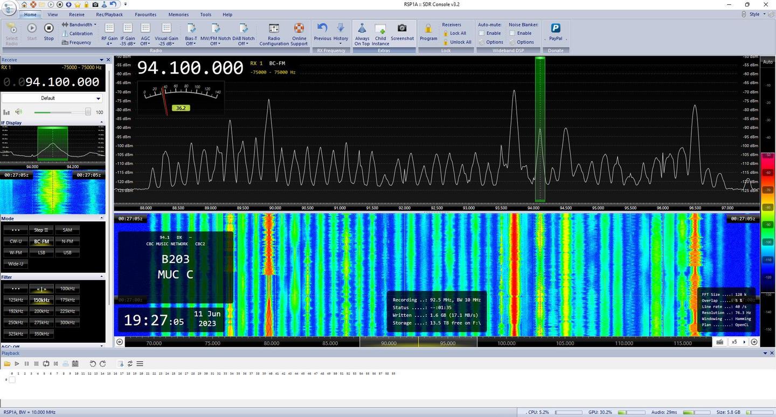This screenshot has height=417, width=776.
Task: Click Play in Playback toolbar
Action: pyautogui.click(x=17, y=364)
